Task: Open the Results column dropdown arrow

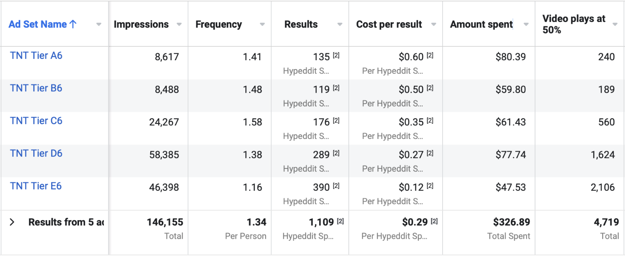Action: point(340,24)
